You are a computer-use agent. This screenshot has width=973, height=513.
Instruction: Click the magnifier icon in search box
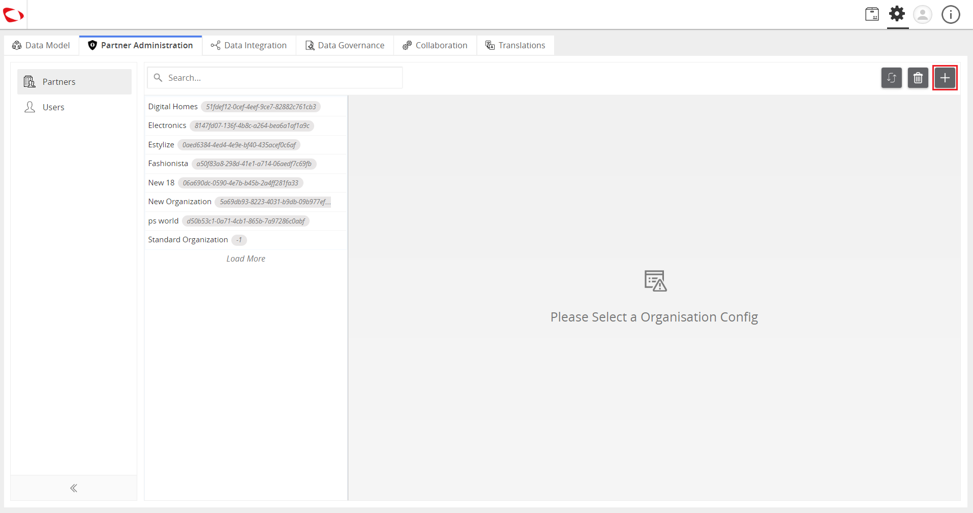click(x=158, y=78)
